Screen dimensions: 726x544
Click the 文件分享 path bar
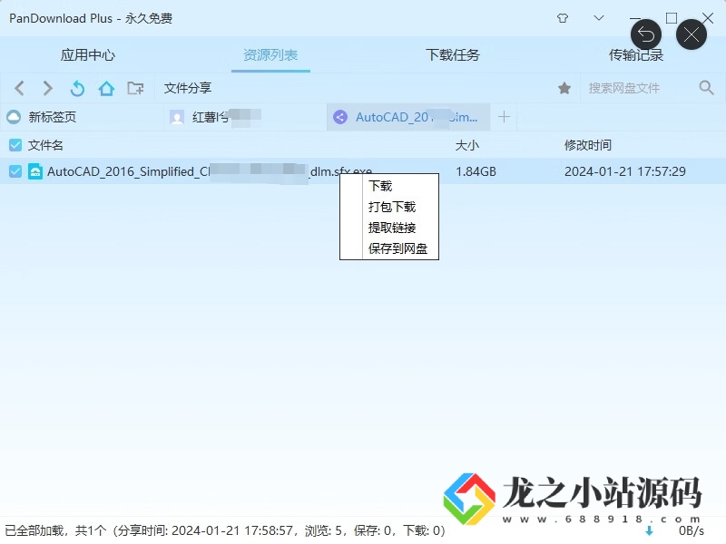[x=353, y=88]
